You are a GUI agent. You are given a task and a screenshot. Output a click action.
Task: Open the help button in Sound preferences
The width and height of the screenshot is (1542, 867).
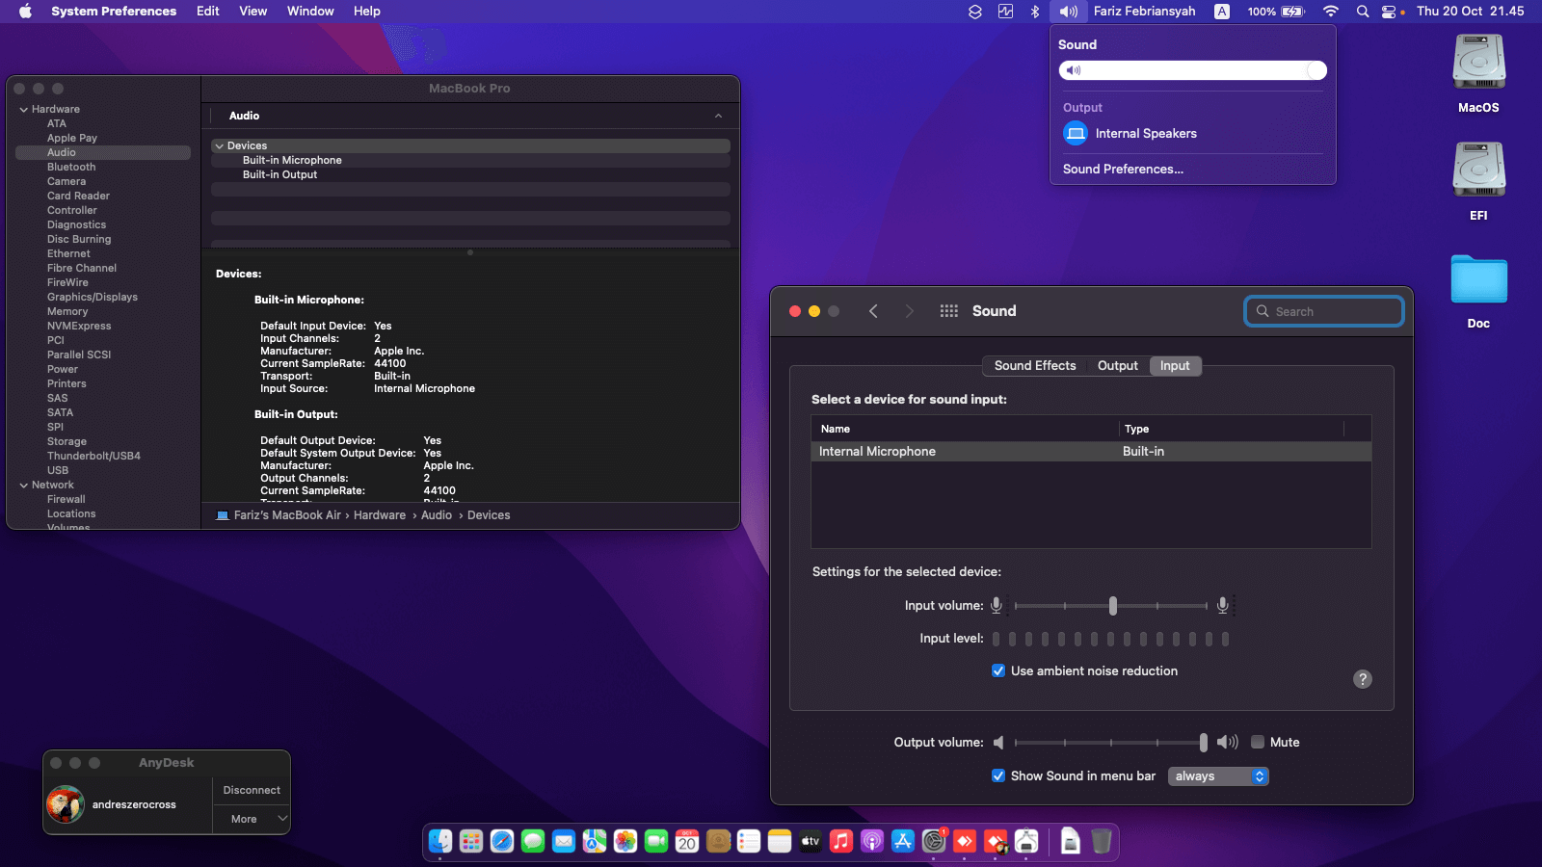(1363, 679)
